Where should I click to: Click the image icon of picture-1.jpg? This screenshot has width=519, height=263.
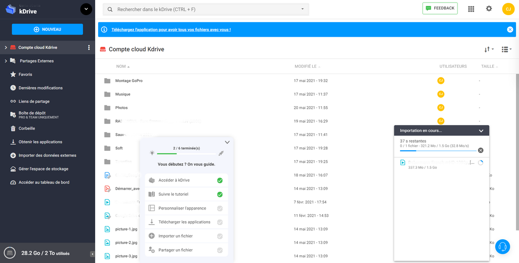click(107, 229)
